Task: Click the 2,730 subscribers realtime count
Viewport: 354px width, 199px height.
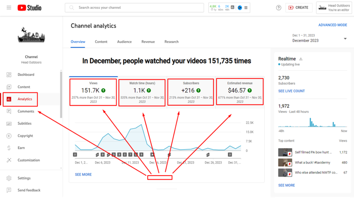Action: pyautogui.click(x=284, y=78)
